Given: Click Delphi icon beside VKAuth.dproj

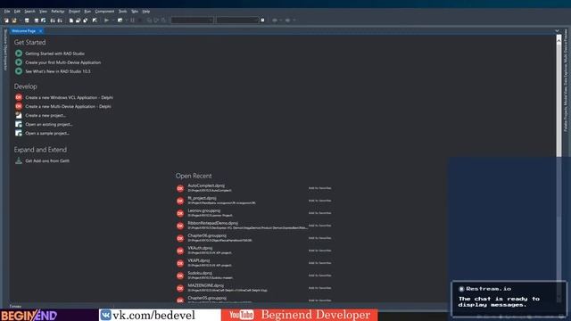Looking at the screenshot, I should click(180, 251).
